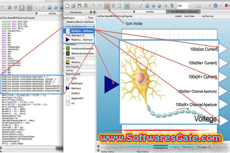Click the 'Icon View' label

[x=189, y=16]
